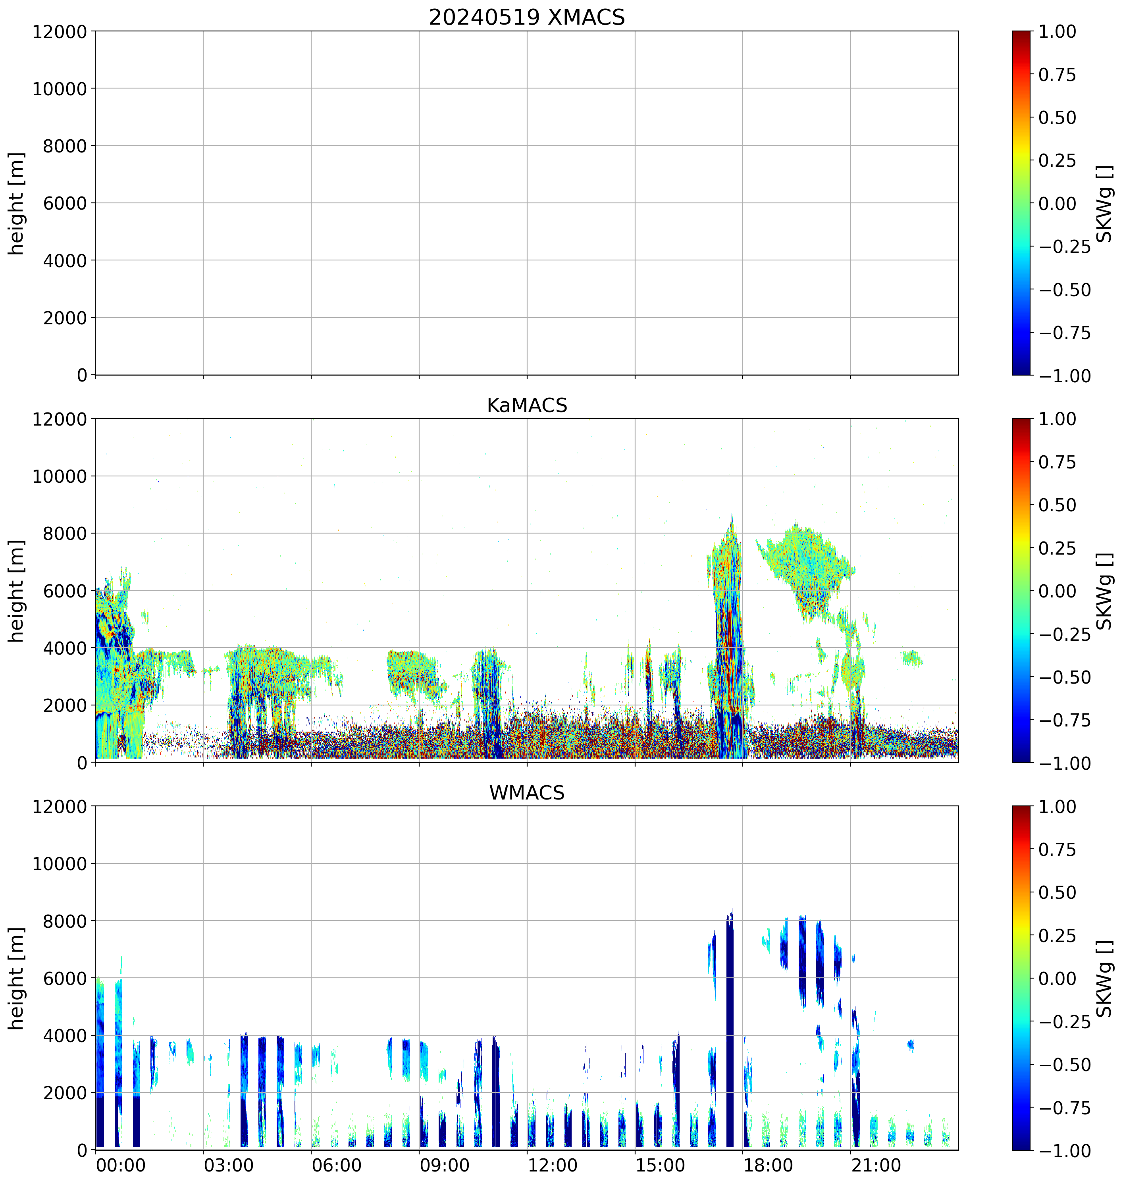The image size is (1123, 1183).
Task: Click the 10000 tick label on the XMACS axis
Action: point(59,89)
